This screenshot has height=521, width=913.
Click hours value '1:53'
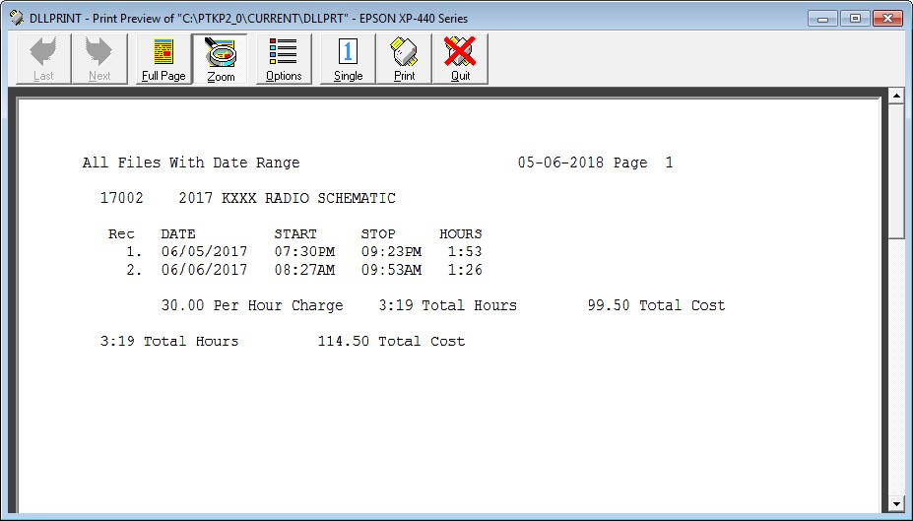pyautogui.click(x=465, y=251)
